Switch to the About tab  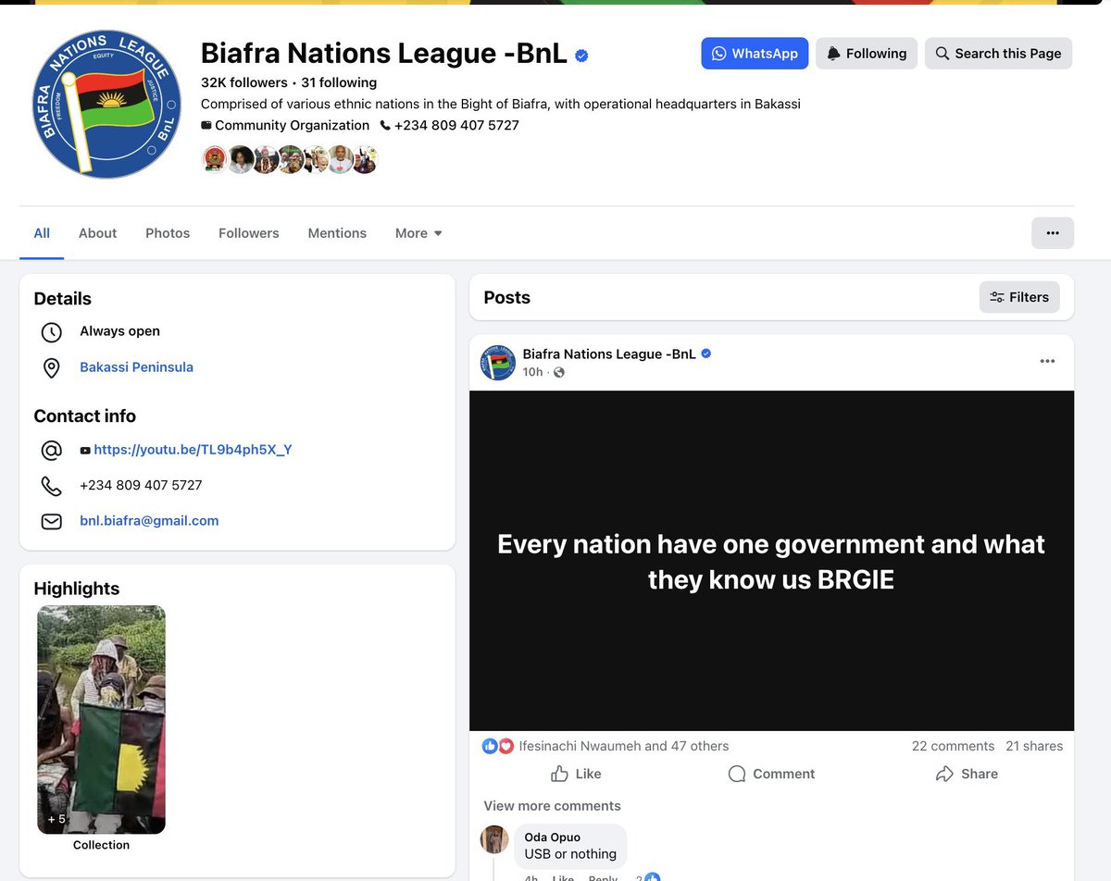pos(97,233)
